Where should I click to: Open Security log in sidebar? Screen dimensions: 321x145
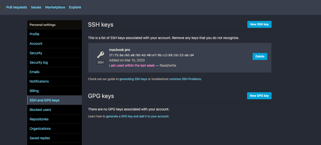pos(39,62)
